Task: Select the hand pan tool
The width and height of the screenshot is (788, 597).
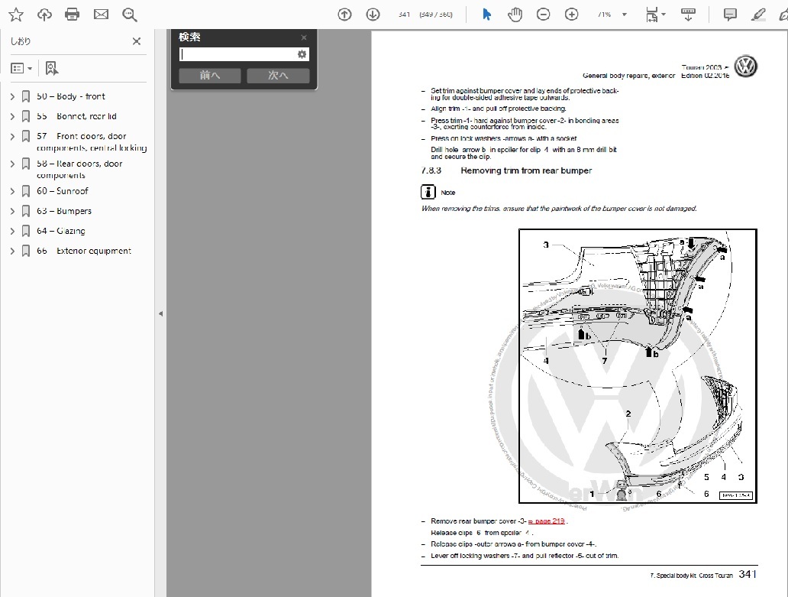Action: click(x=515, y=15)
